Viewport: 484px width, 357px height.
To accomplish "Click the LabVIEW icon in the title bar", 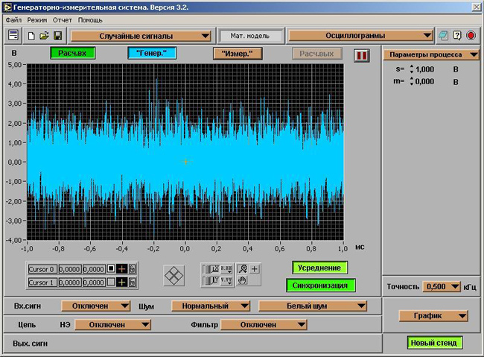I will (7, 7).
